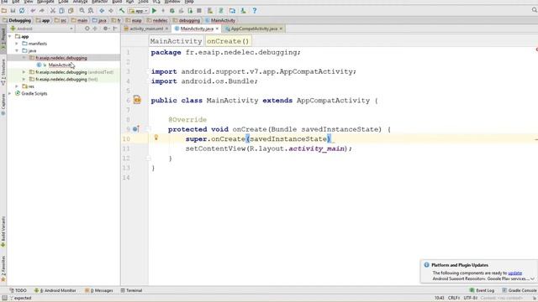Open the app run configuration dropdown

click(x=138, y=11)
